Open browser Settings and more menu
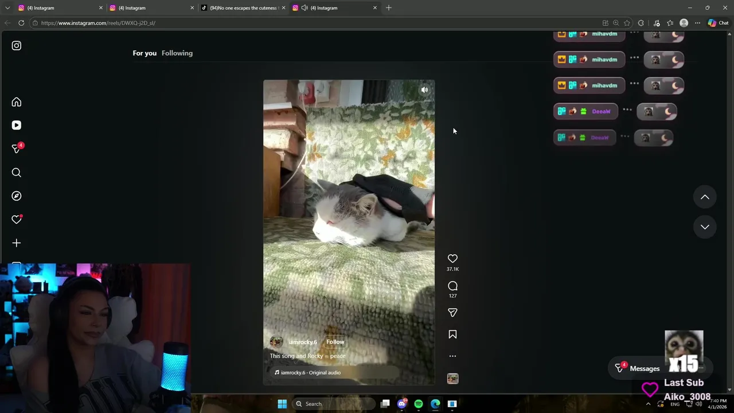 (x=697, y=23)
